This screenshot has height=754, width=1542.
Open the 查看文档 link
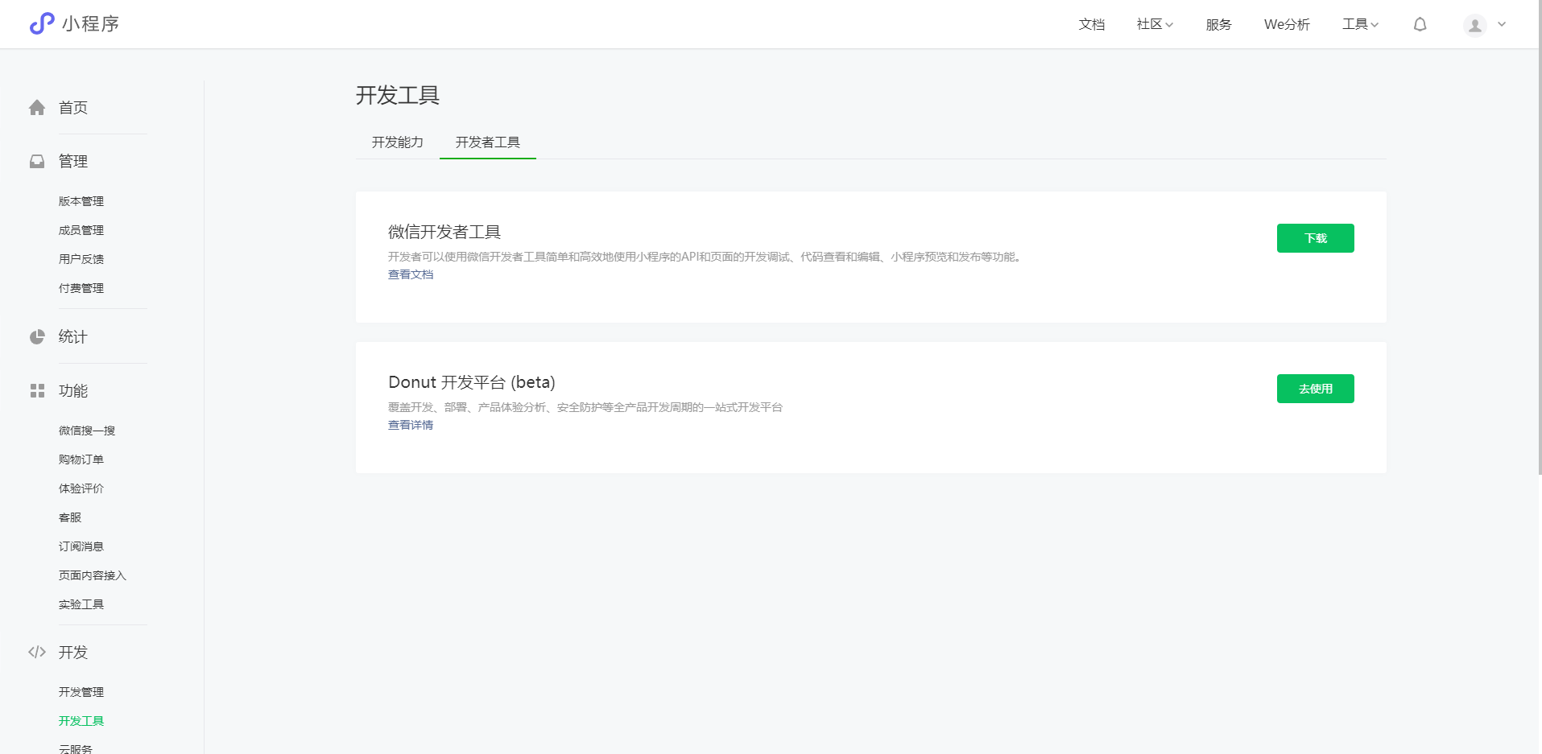(x=411, y=274)
